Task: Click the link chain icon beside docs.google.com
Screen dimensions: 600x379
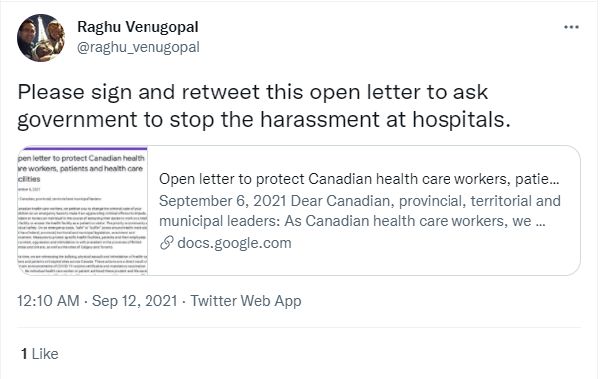Action: (x=166, y=243)
